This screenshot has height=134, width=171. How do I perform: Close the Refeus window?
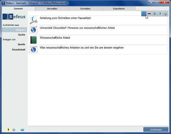coord(164,2)
